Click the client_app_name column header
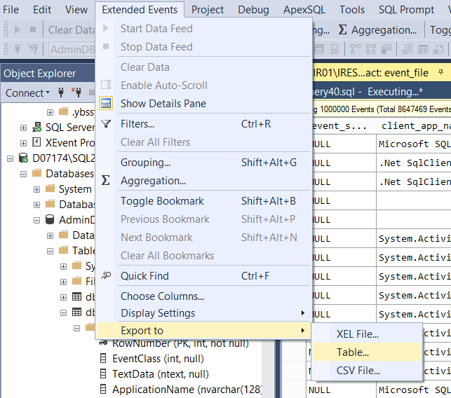Screen dimensions: 451x398 pyautogui.click(x=414, y=125)
